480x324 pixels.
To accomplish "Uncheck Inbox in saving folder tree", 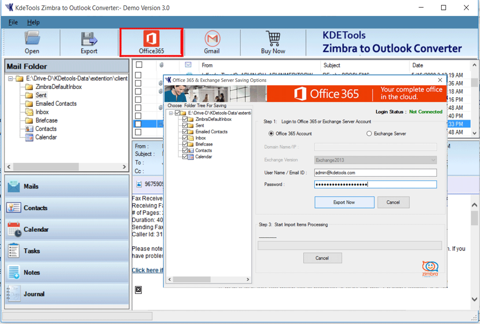I will pyautogui.click(x=185, y=138).
